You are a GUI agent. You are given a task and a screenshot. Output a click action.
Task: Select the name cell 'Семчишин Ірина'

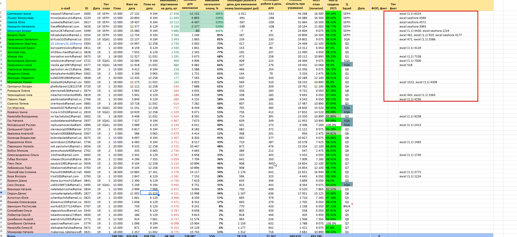pyautogui.click(x=28, y=14)
